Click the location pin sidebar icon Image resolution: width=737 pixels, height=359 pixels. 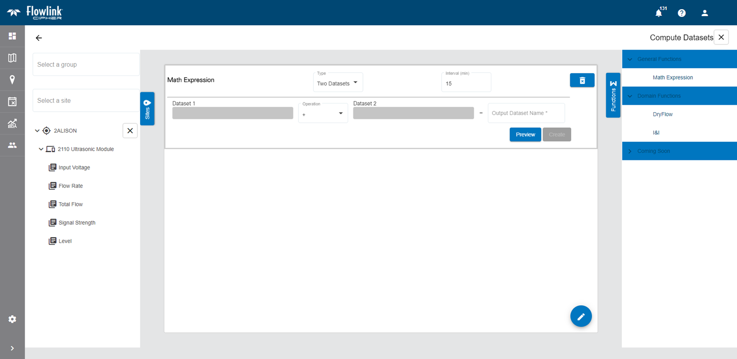(12, 80)
